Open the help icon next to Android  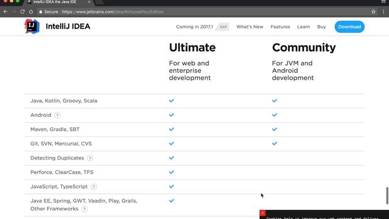tap(57, 115)
